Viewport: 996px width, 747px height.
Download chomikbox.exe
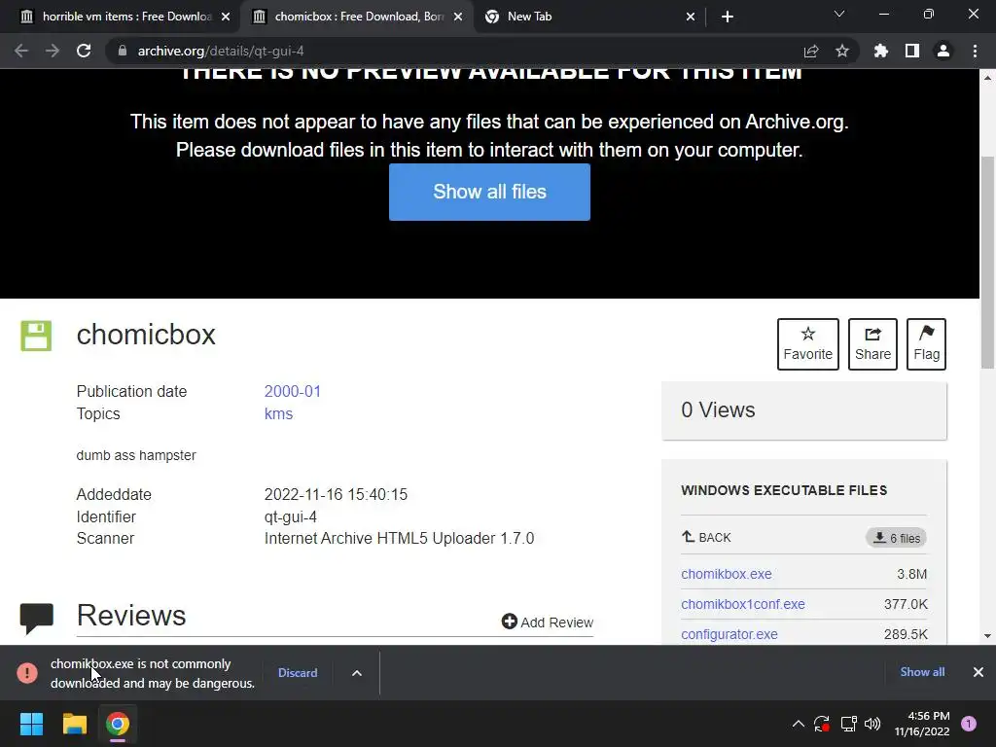point(727,574)
